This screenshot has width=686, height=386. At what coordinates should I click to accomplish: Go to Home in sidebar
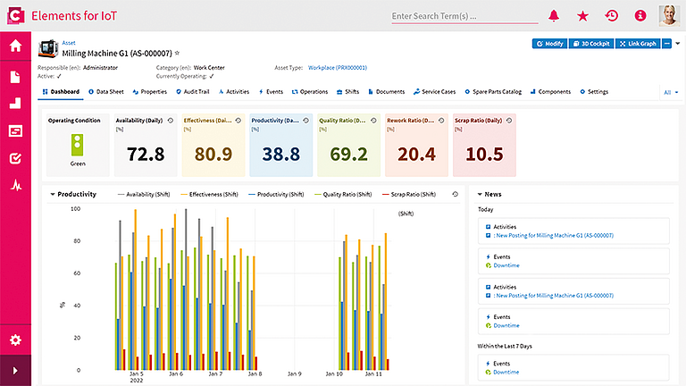[16, 46]
